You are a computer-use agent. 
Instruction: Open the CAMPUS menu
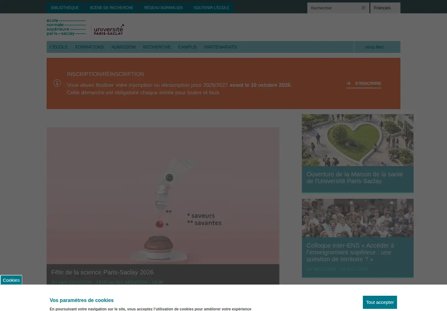point(187,47)
